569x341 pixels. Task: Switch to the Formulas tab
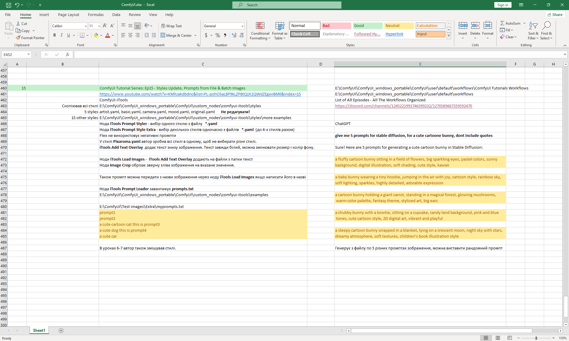point(96,15)
